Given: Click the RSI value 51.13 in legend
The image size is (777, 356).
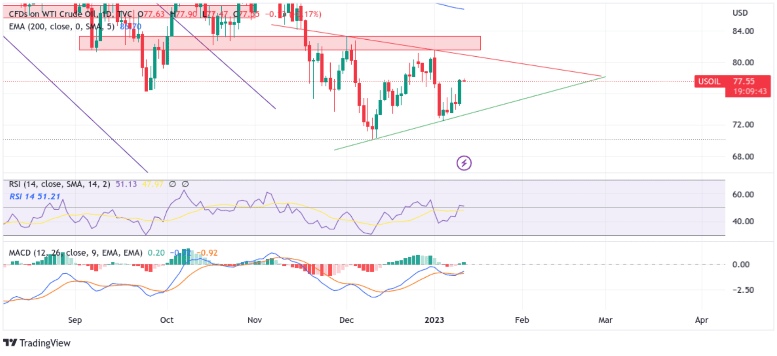Looking at the screenshot, I should point(126,184).
